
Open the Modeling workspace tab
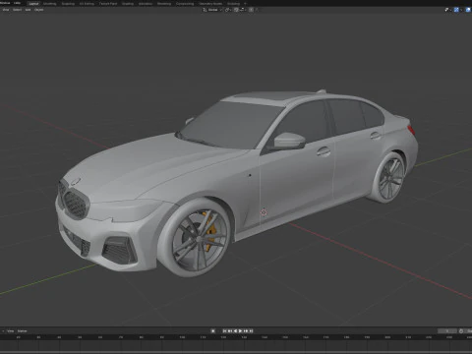tap(49, 4)
